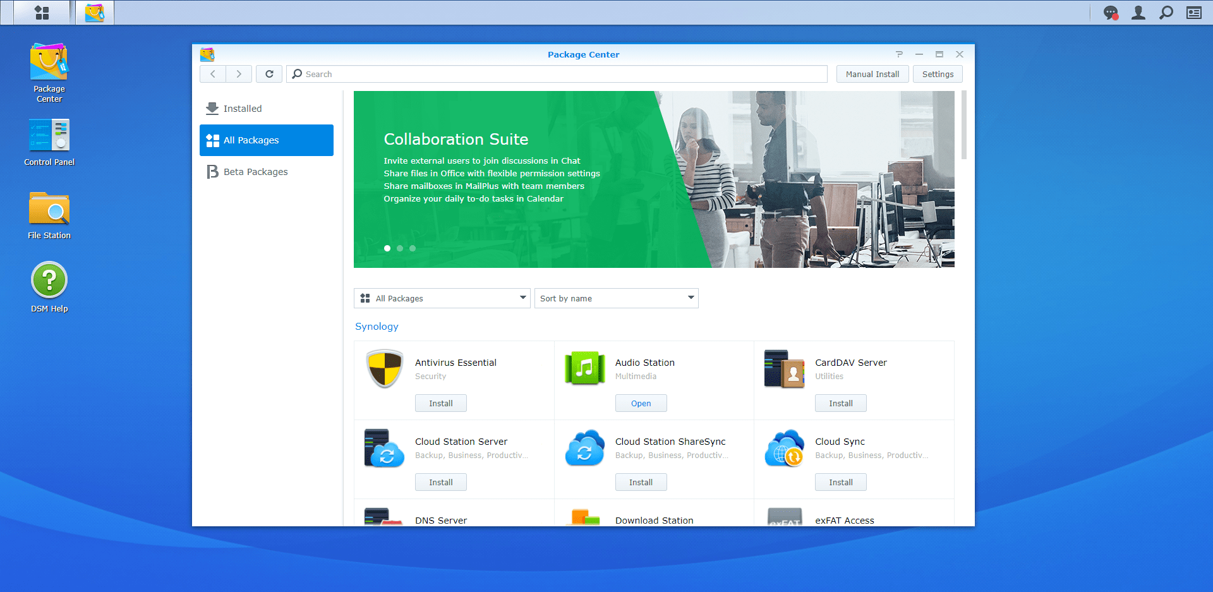
Task: Open the notifications chat bubble icon
Action: pyautogui.click(x=1110, y=13)
